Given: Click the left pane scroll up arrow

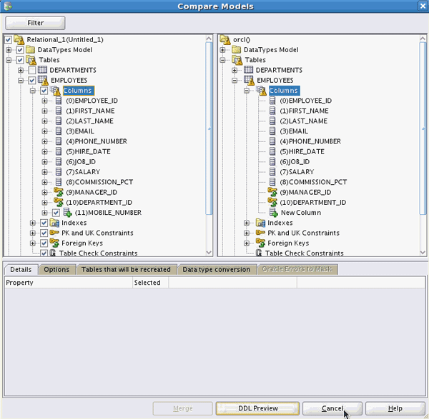Looking at the screenshot, I should click(209, 39).
